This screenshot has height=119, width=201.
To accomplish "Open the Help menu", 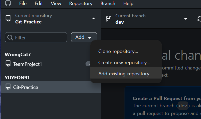I will click(x=128, y=3).
